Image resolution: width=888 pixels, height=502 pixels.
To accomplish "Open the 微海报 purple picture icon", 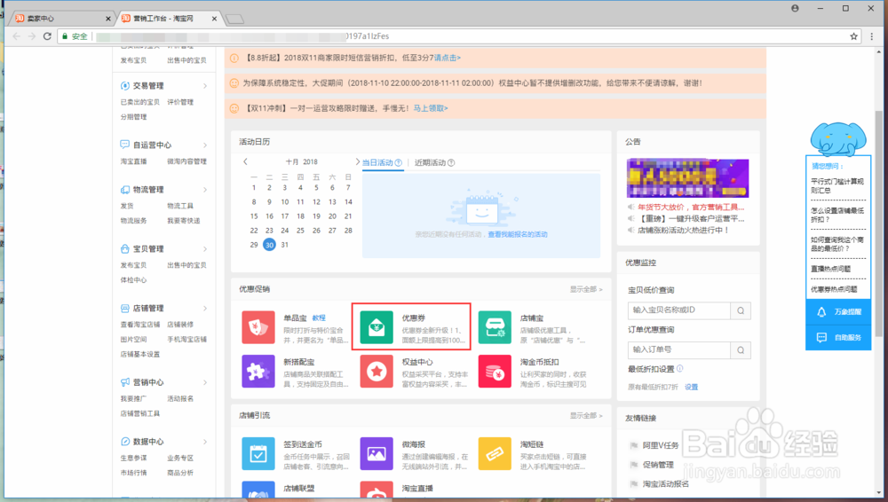I will coord(377,453).
